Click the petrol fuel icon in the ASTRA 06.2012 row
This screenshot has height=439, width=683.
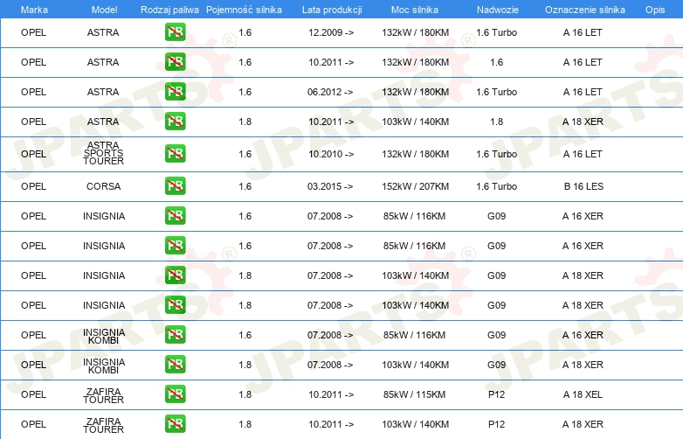(x=175, y=92)
